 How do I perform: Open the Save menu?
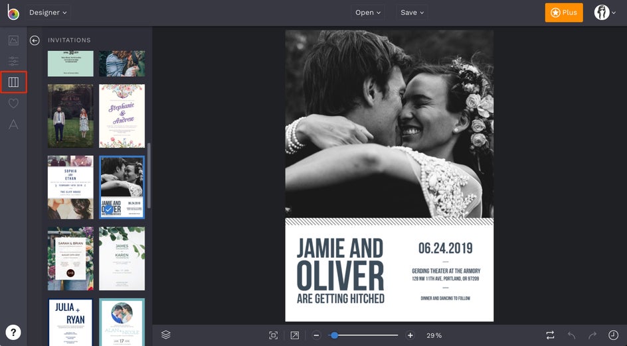[x=412, y=13]
